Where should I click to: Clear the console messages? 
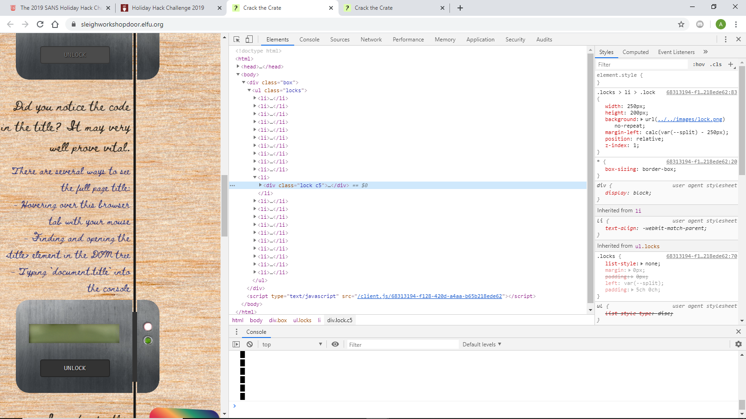click(250, 345)
